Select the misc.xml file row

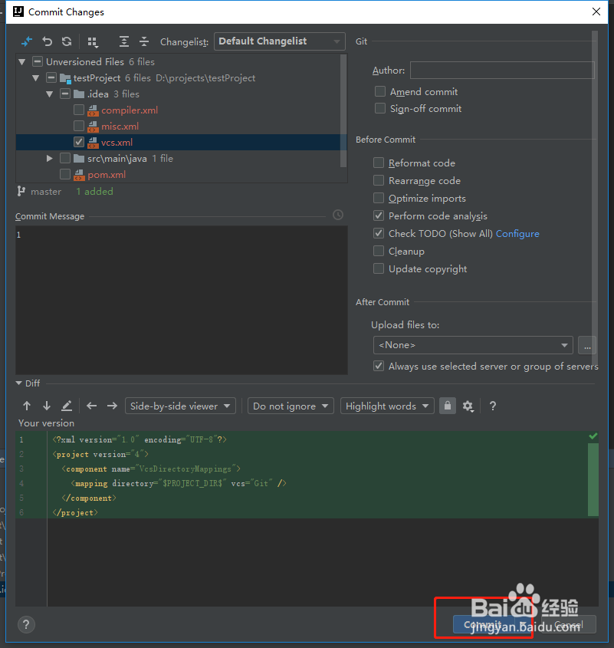tap(181, 126)
